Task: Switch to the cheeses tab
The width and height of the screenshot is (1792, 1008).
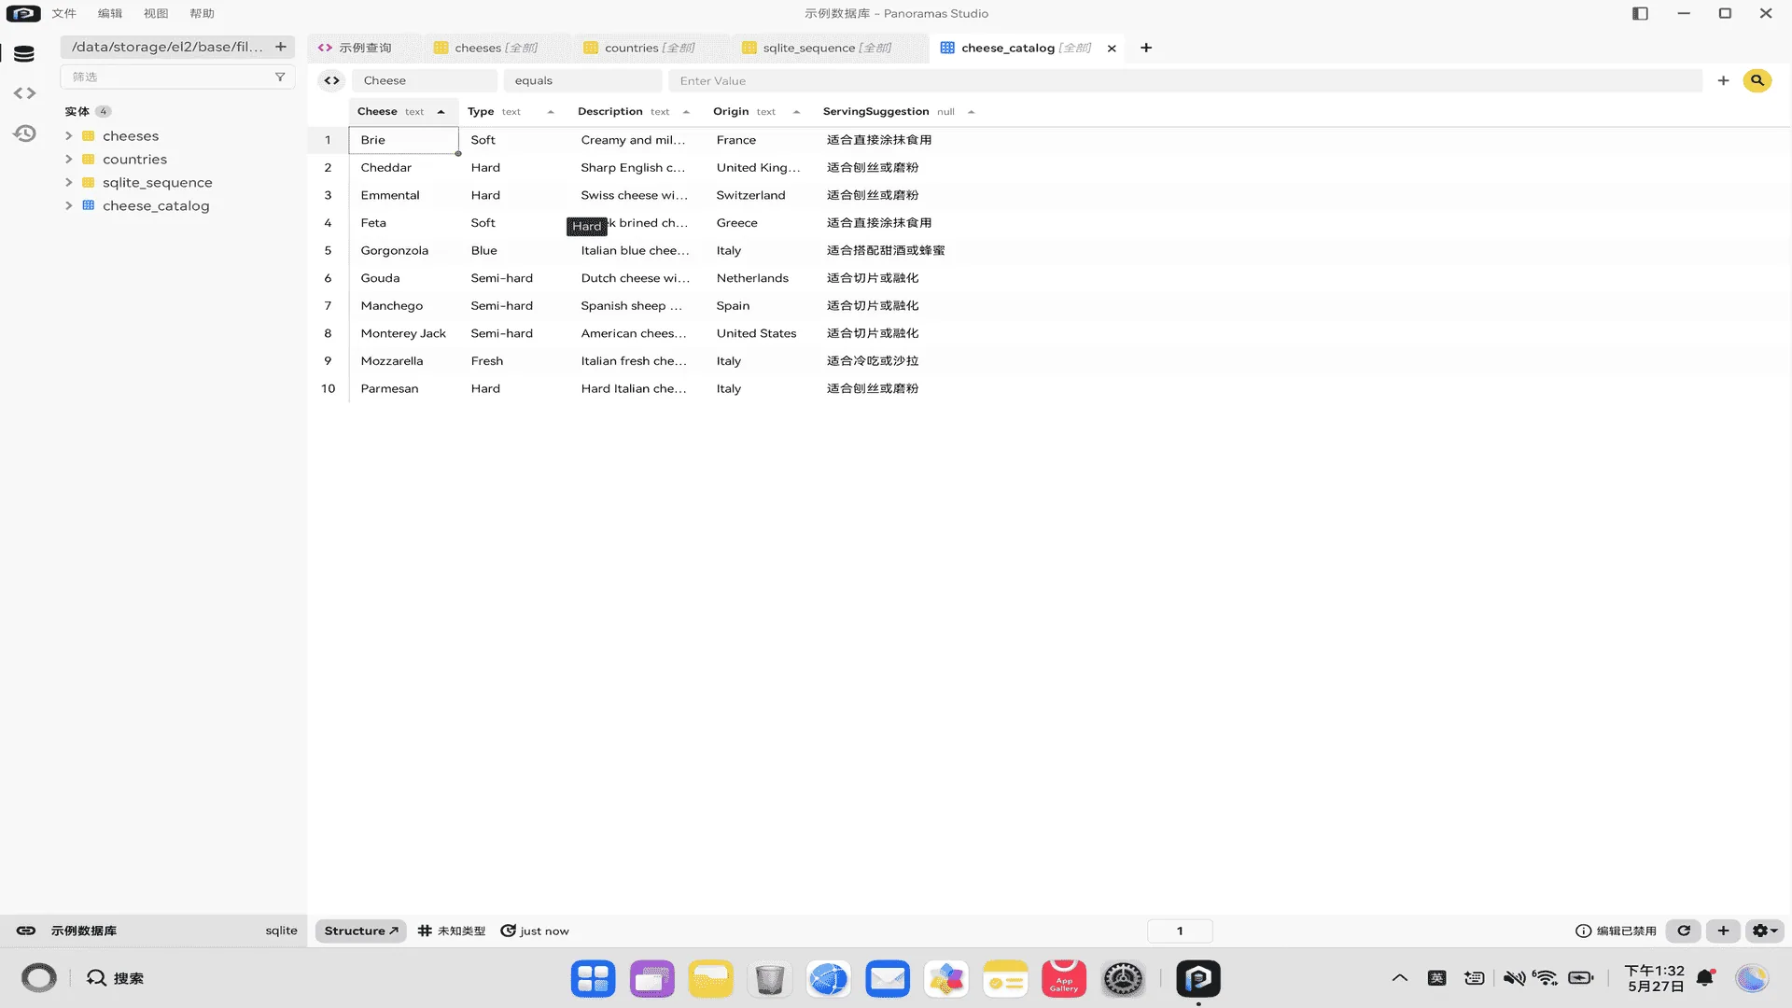Action: click(495, 48)
